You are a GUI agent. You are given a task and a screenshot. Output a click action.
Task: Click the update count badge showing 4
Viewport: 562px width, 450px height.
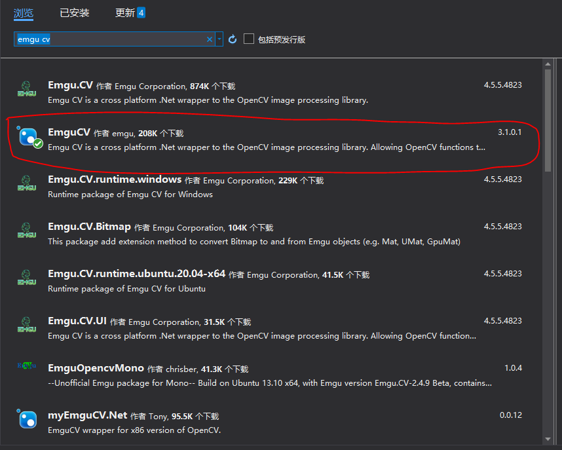pyautogui.click(x=141, y=13)
